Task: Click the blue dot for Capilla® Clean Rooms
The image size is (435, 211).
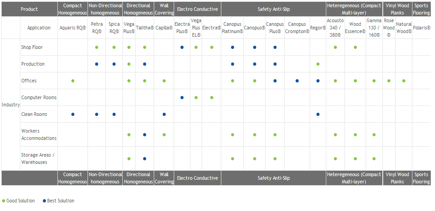Action: click(x=164, y=114)
